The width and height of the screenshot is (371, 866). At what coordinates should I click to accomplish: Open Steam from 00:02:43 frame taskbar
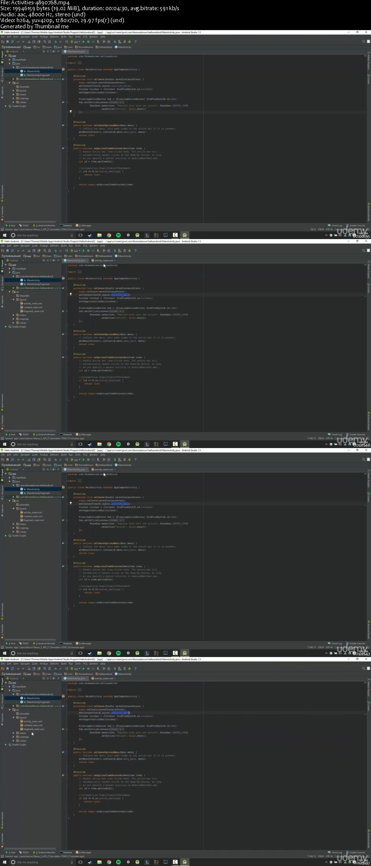(x=90, y=653)
